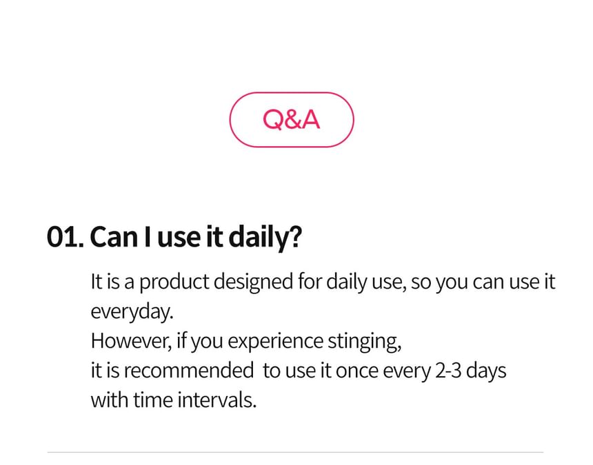Viewport: 593px width, 465px height.
Task: Click the word 'daily?' in the heading
Action: (x=265, y=238)
